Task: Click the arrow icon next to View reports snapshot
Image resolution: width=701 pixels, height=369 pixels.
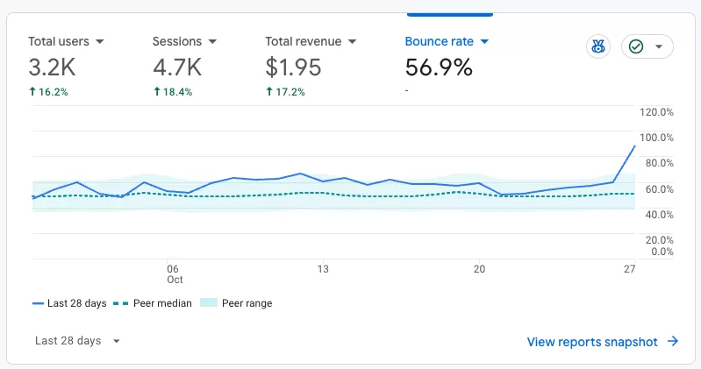Action: coord(673,341)
